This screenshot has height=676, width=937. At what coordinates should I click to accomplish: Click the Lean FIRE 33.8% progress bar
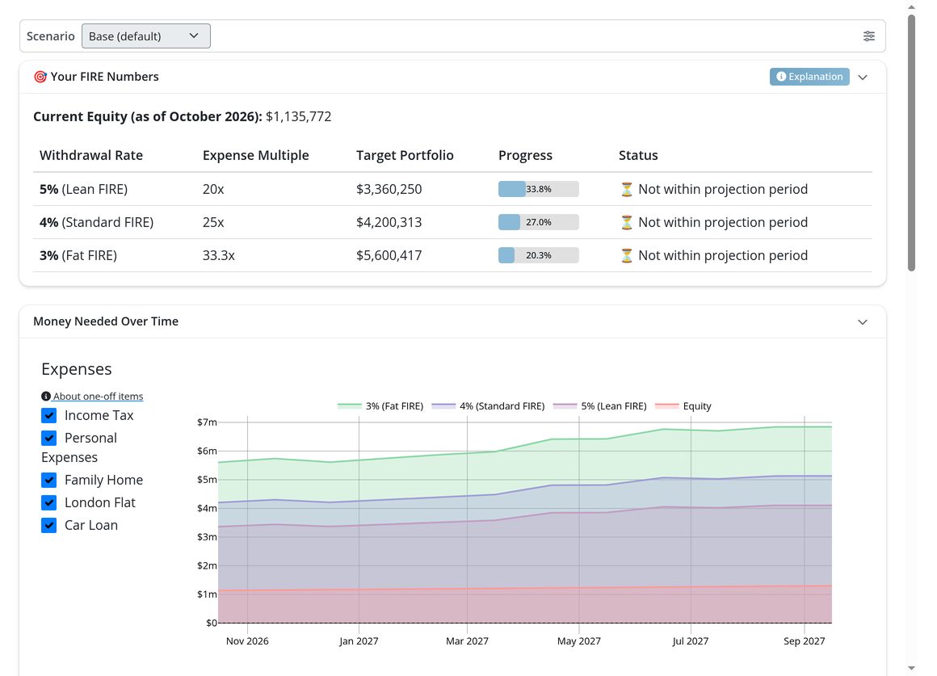click(x=539, y=189)
